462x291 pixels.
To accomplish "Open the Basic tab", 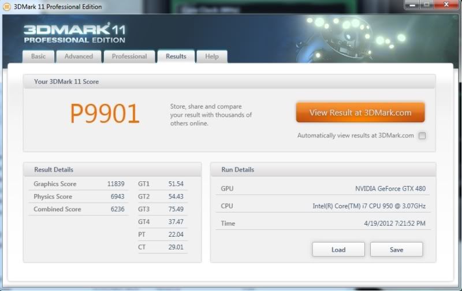I will 38,56.
